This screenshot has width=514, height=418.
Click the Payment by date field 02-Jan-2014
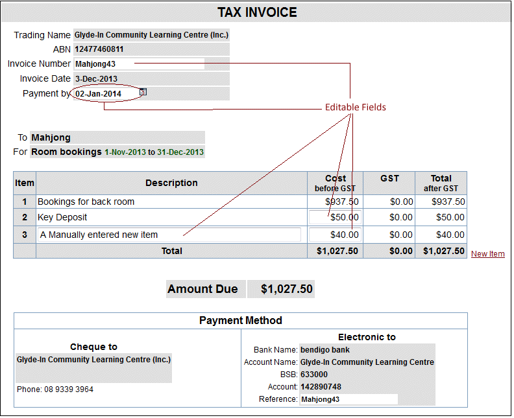tap(106, 94)
